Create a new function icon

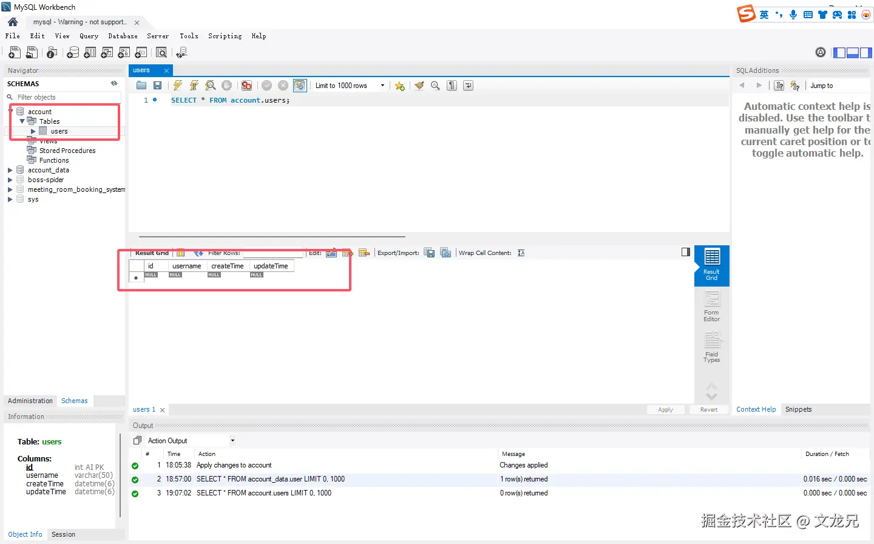[141, 53]
